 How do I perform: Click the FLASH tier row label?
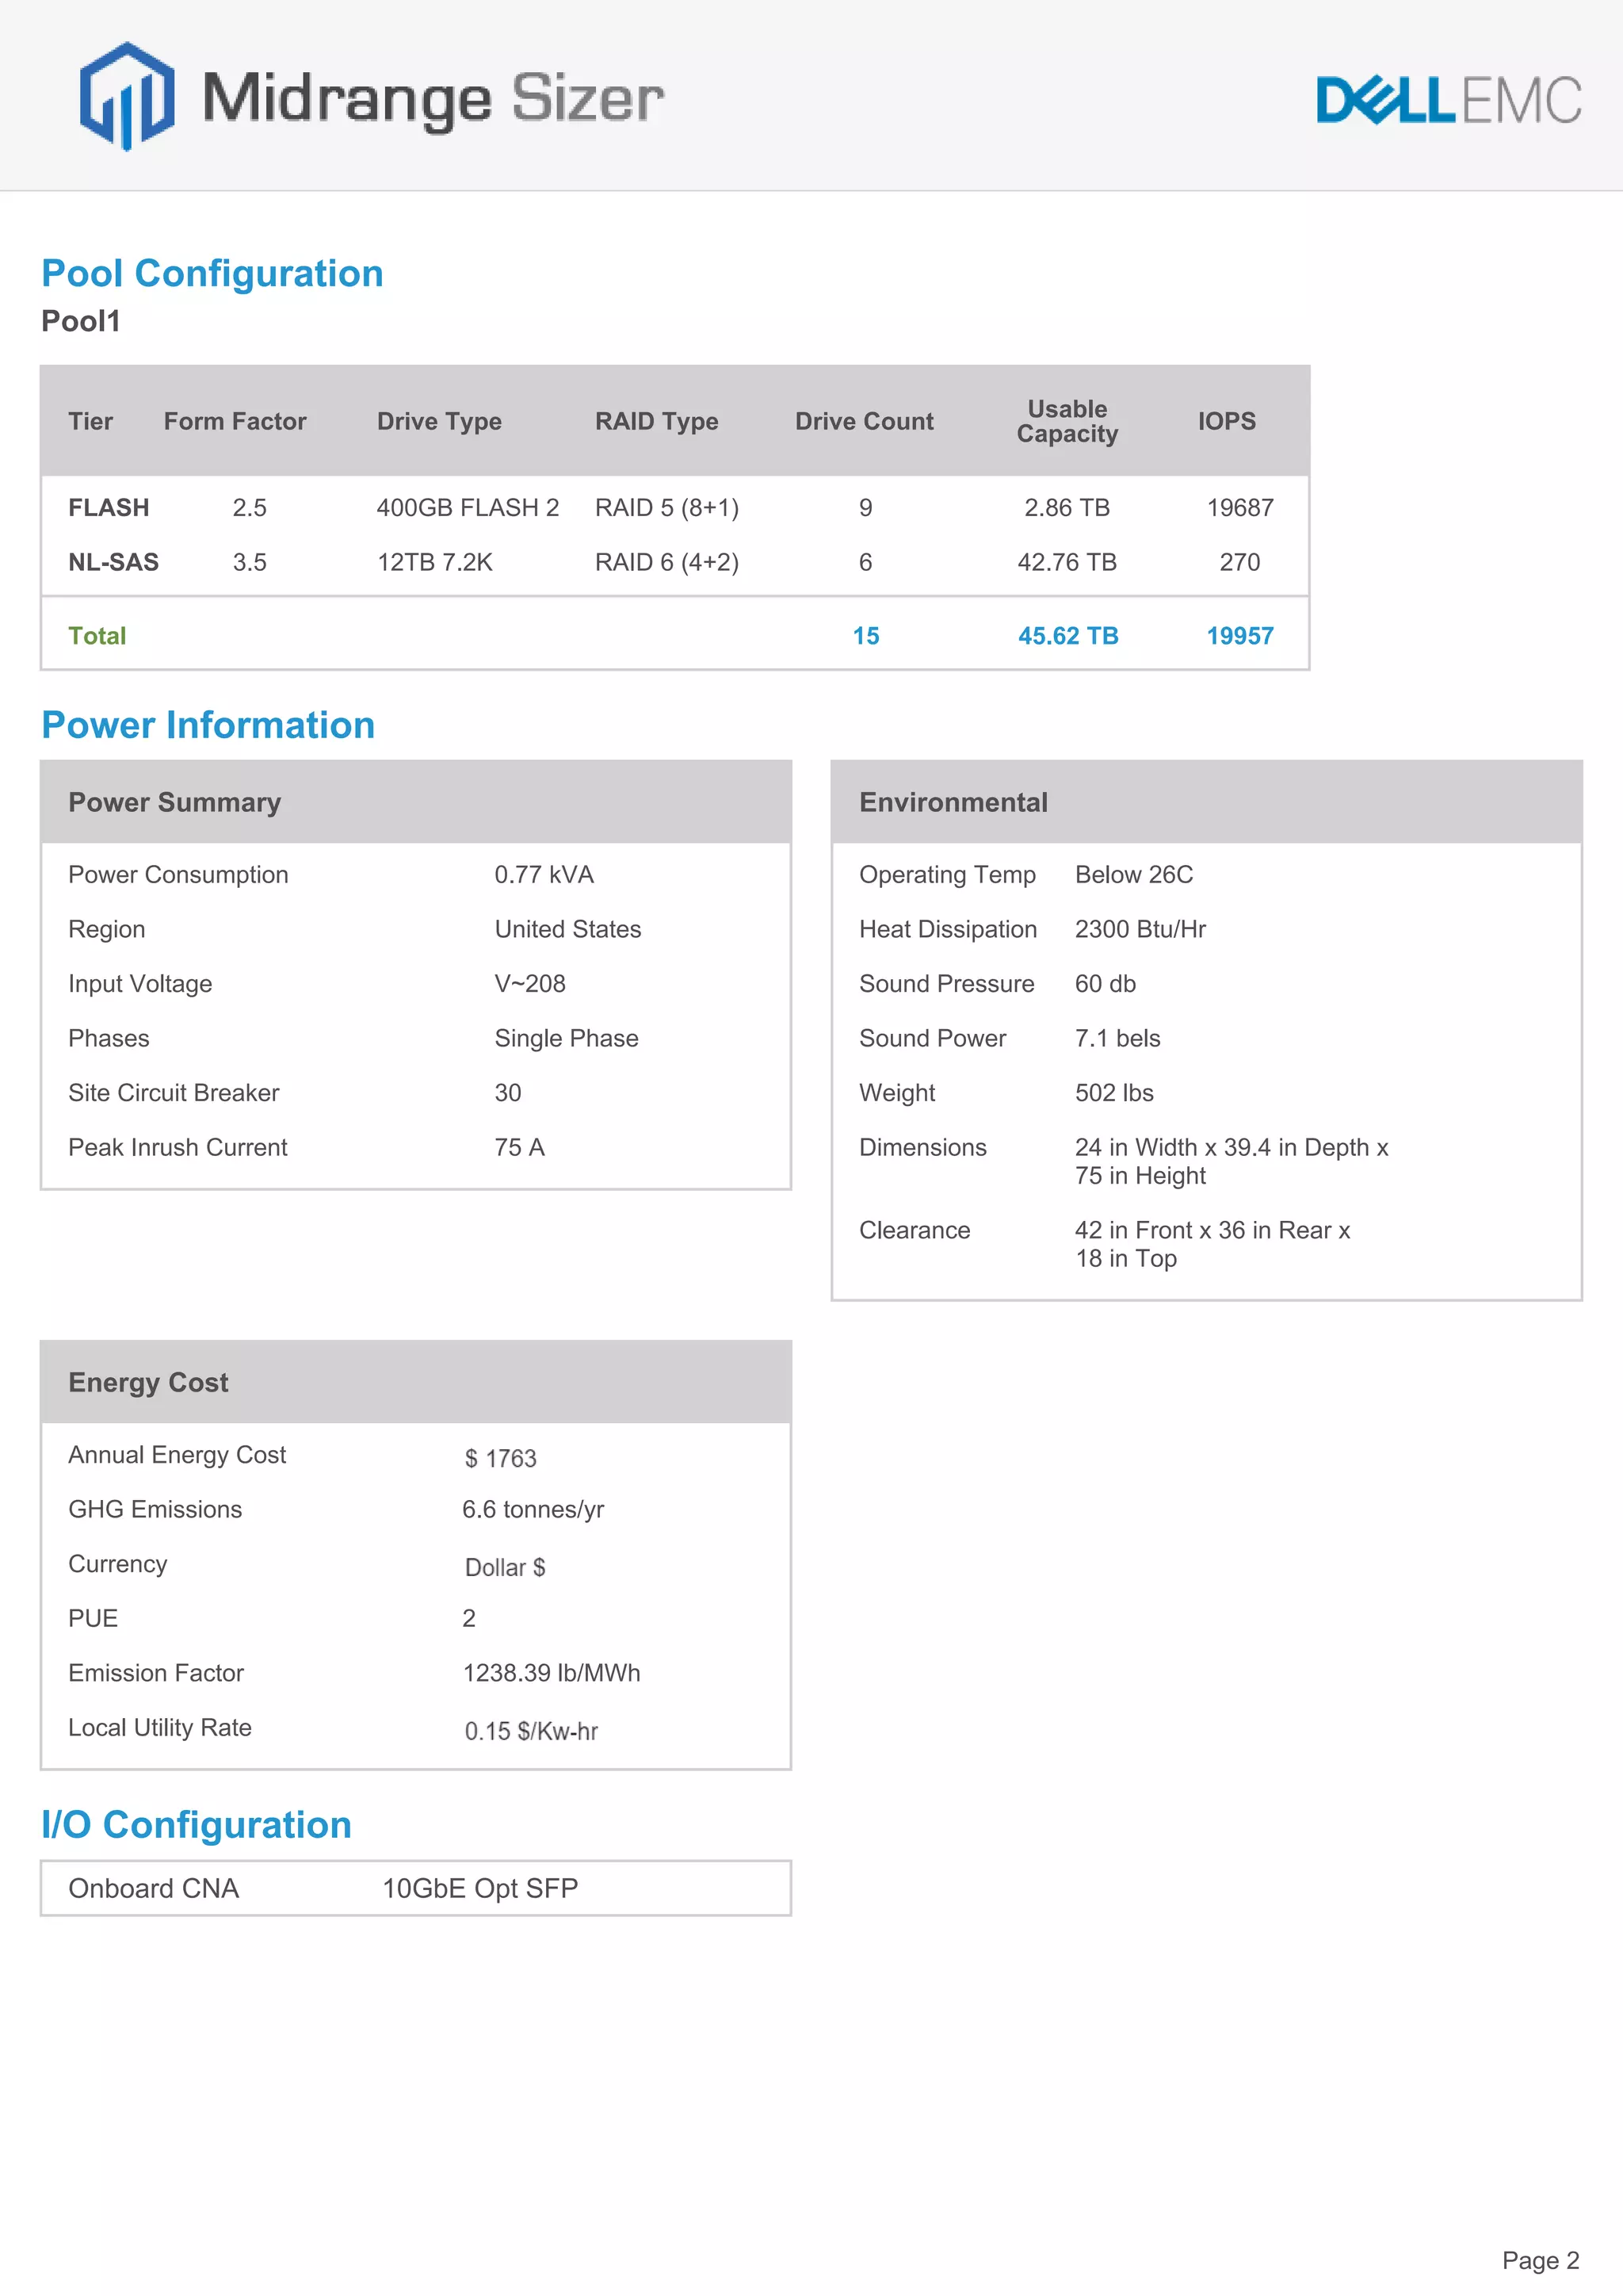tap(108, 507)
